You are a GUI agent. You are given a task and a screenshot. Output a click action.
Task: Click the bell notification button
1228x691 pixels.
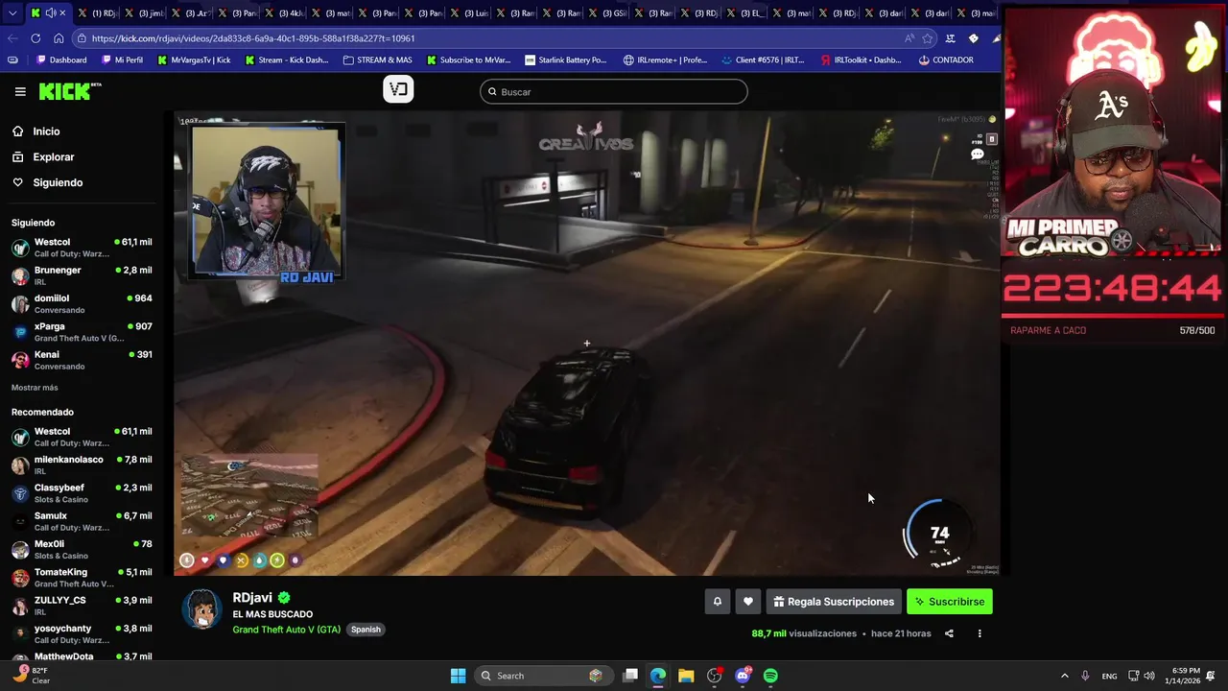pos(717,602)
